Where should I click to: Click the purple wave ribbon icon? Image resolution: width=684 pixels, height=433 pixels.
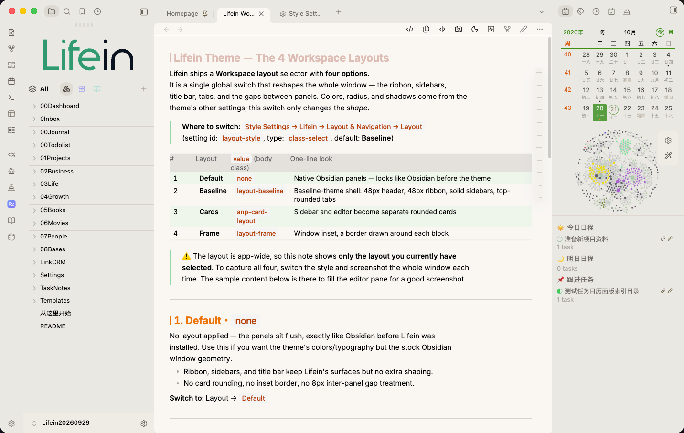coord(11,204)
